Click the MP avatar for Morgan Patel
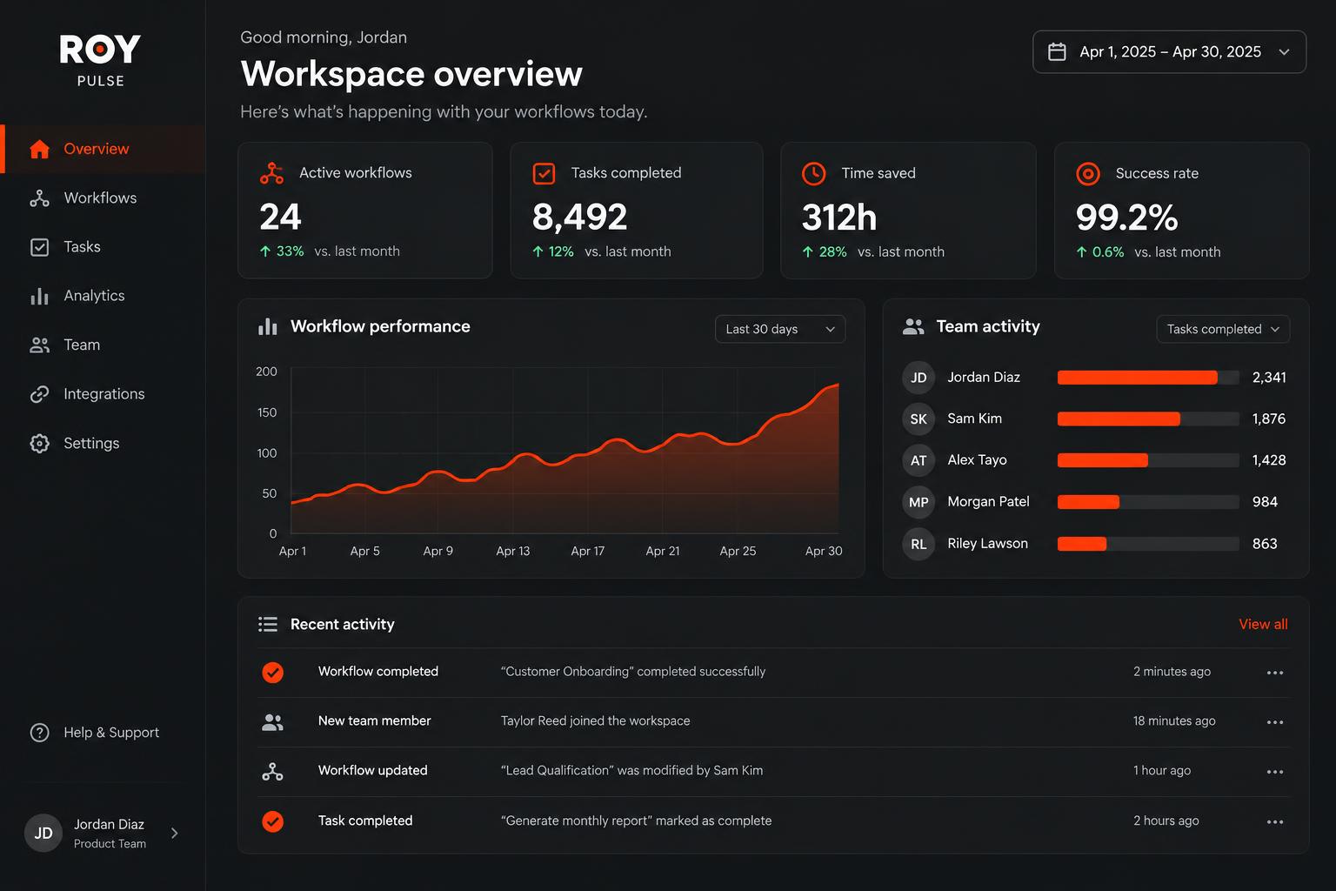The height and width of the screenshot is (891, 1336). pos(918,502)
